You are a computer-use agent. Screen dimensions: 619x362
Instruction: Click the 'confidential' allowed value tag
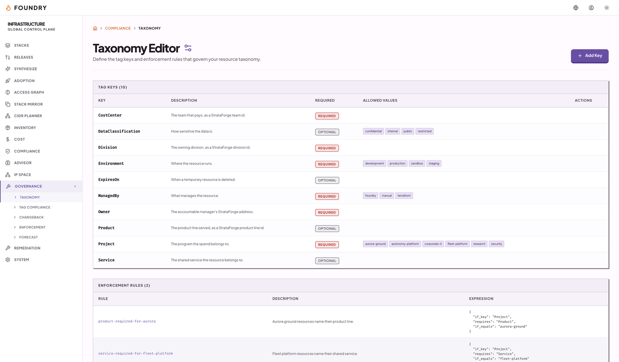374,131
